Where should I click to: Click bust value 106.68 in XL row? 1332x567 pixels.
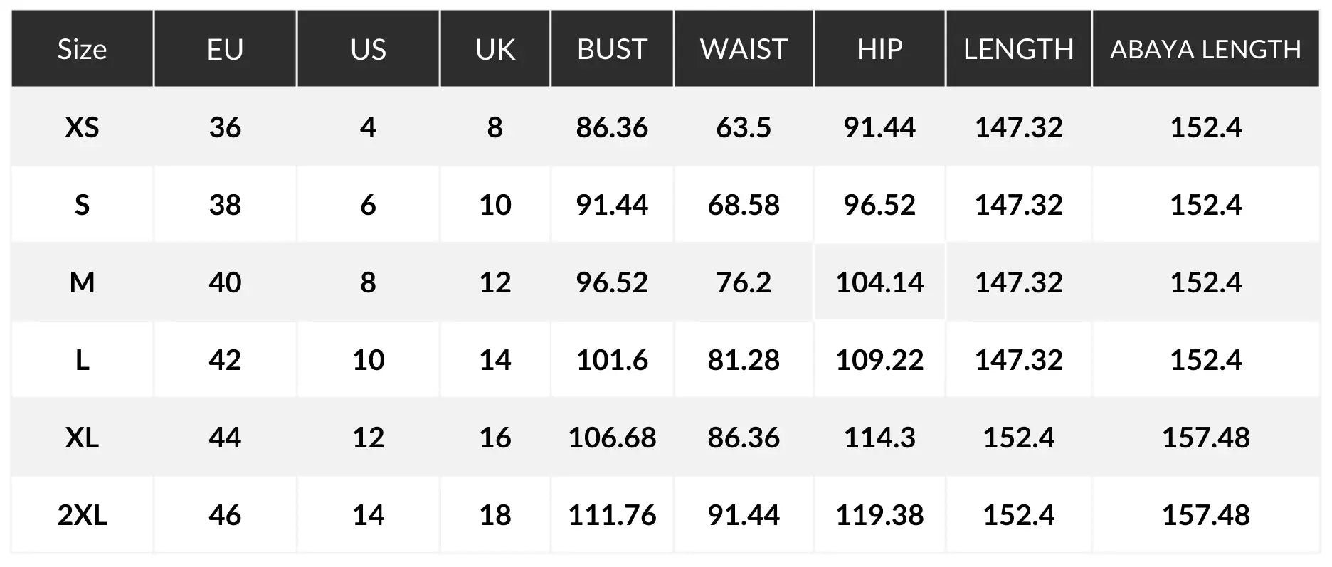[x=612, y=438]
